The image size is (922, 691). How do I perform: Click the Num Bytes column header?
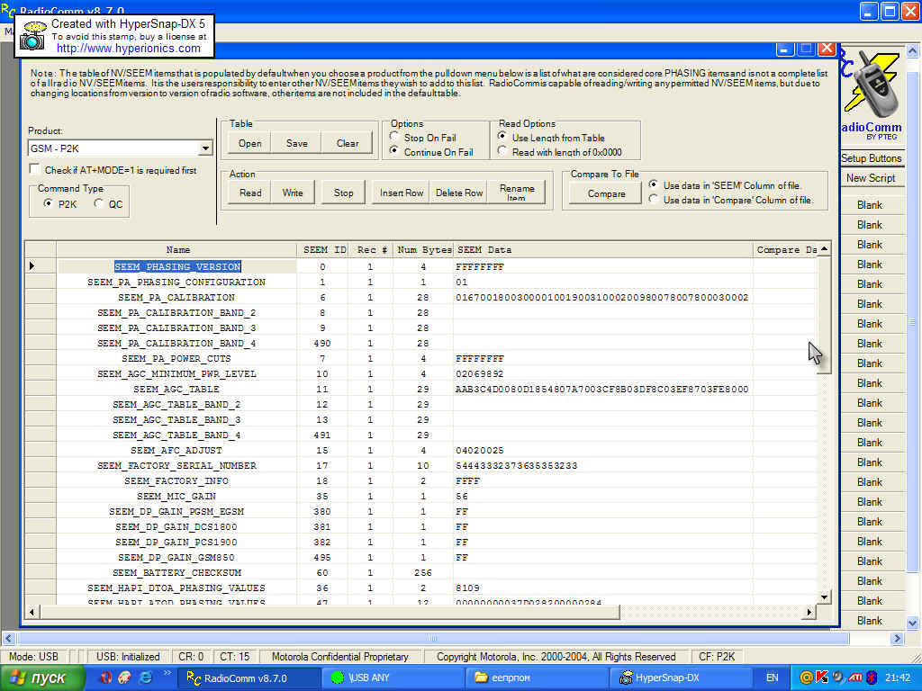coord(423,250)
